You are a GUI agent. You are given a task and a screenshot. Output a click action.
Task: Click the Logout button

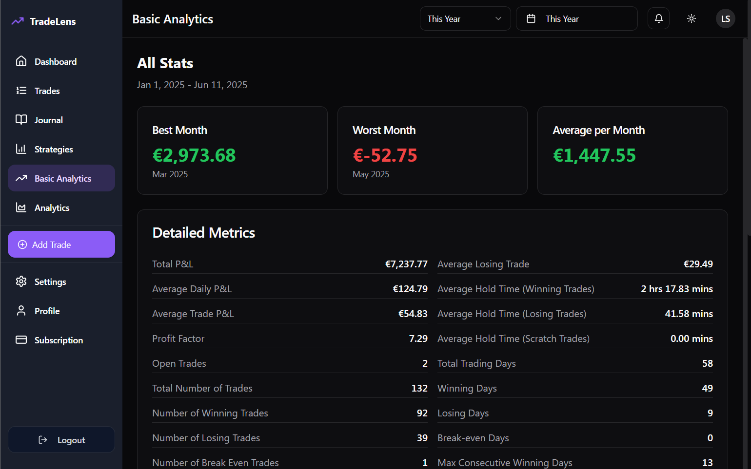tap(61, 440)
